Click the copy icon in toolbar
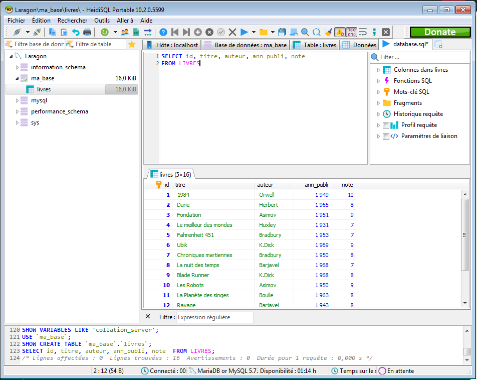The image size is (477, 380). coord(52,32)
